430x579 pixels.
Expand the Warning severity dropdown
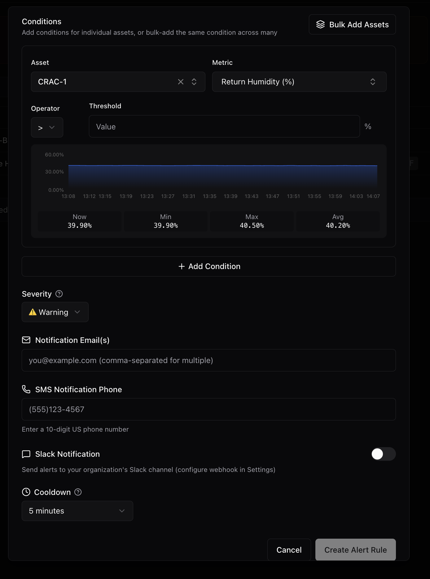pyautogui.click(x=55, y=312)
